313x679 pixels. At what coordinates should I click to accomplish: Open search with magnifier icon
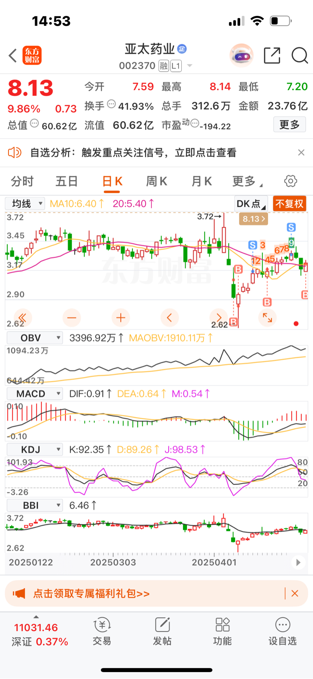300,56
